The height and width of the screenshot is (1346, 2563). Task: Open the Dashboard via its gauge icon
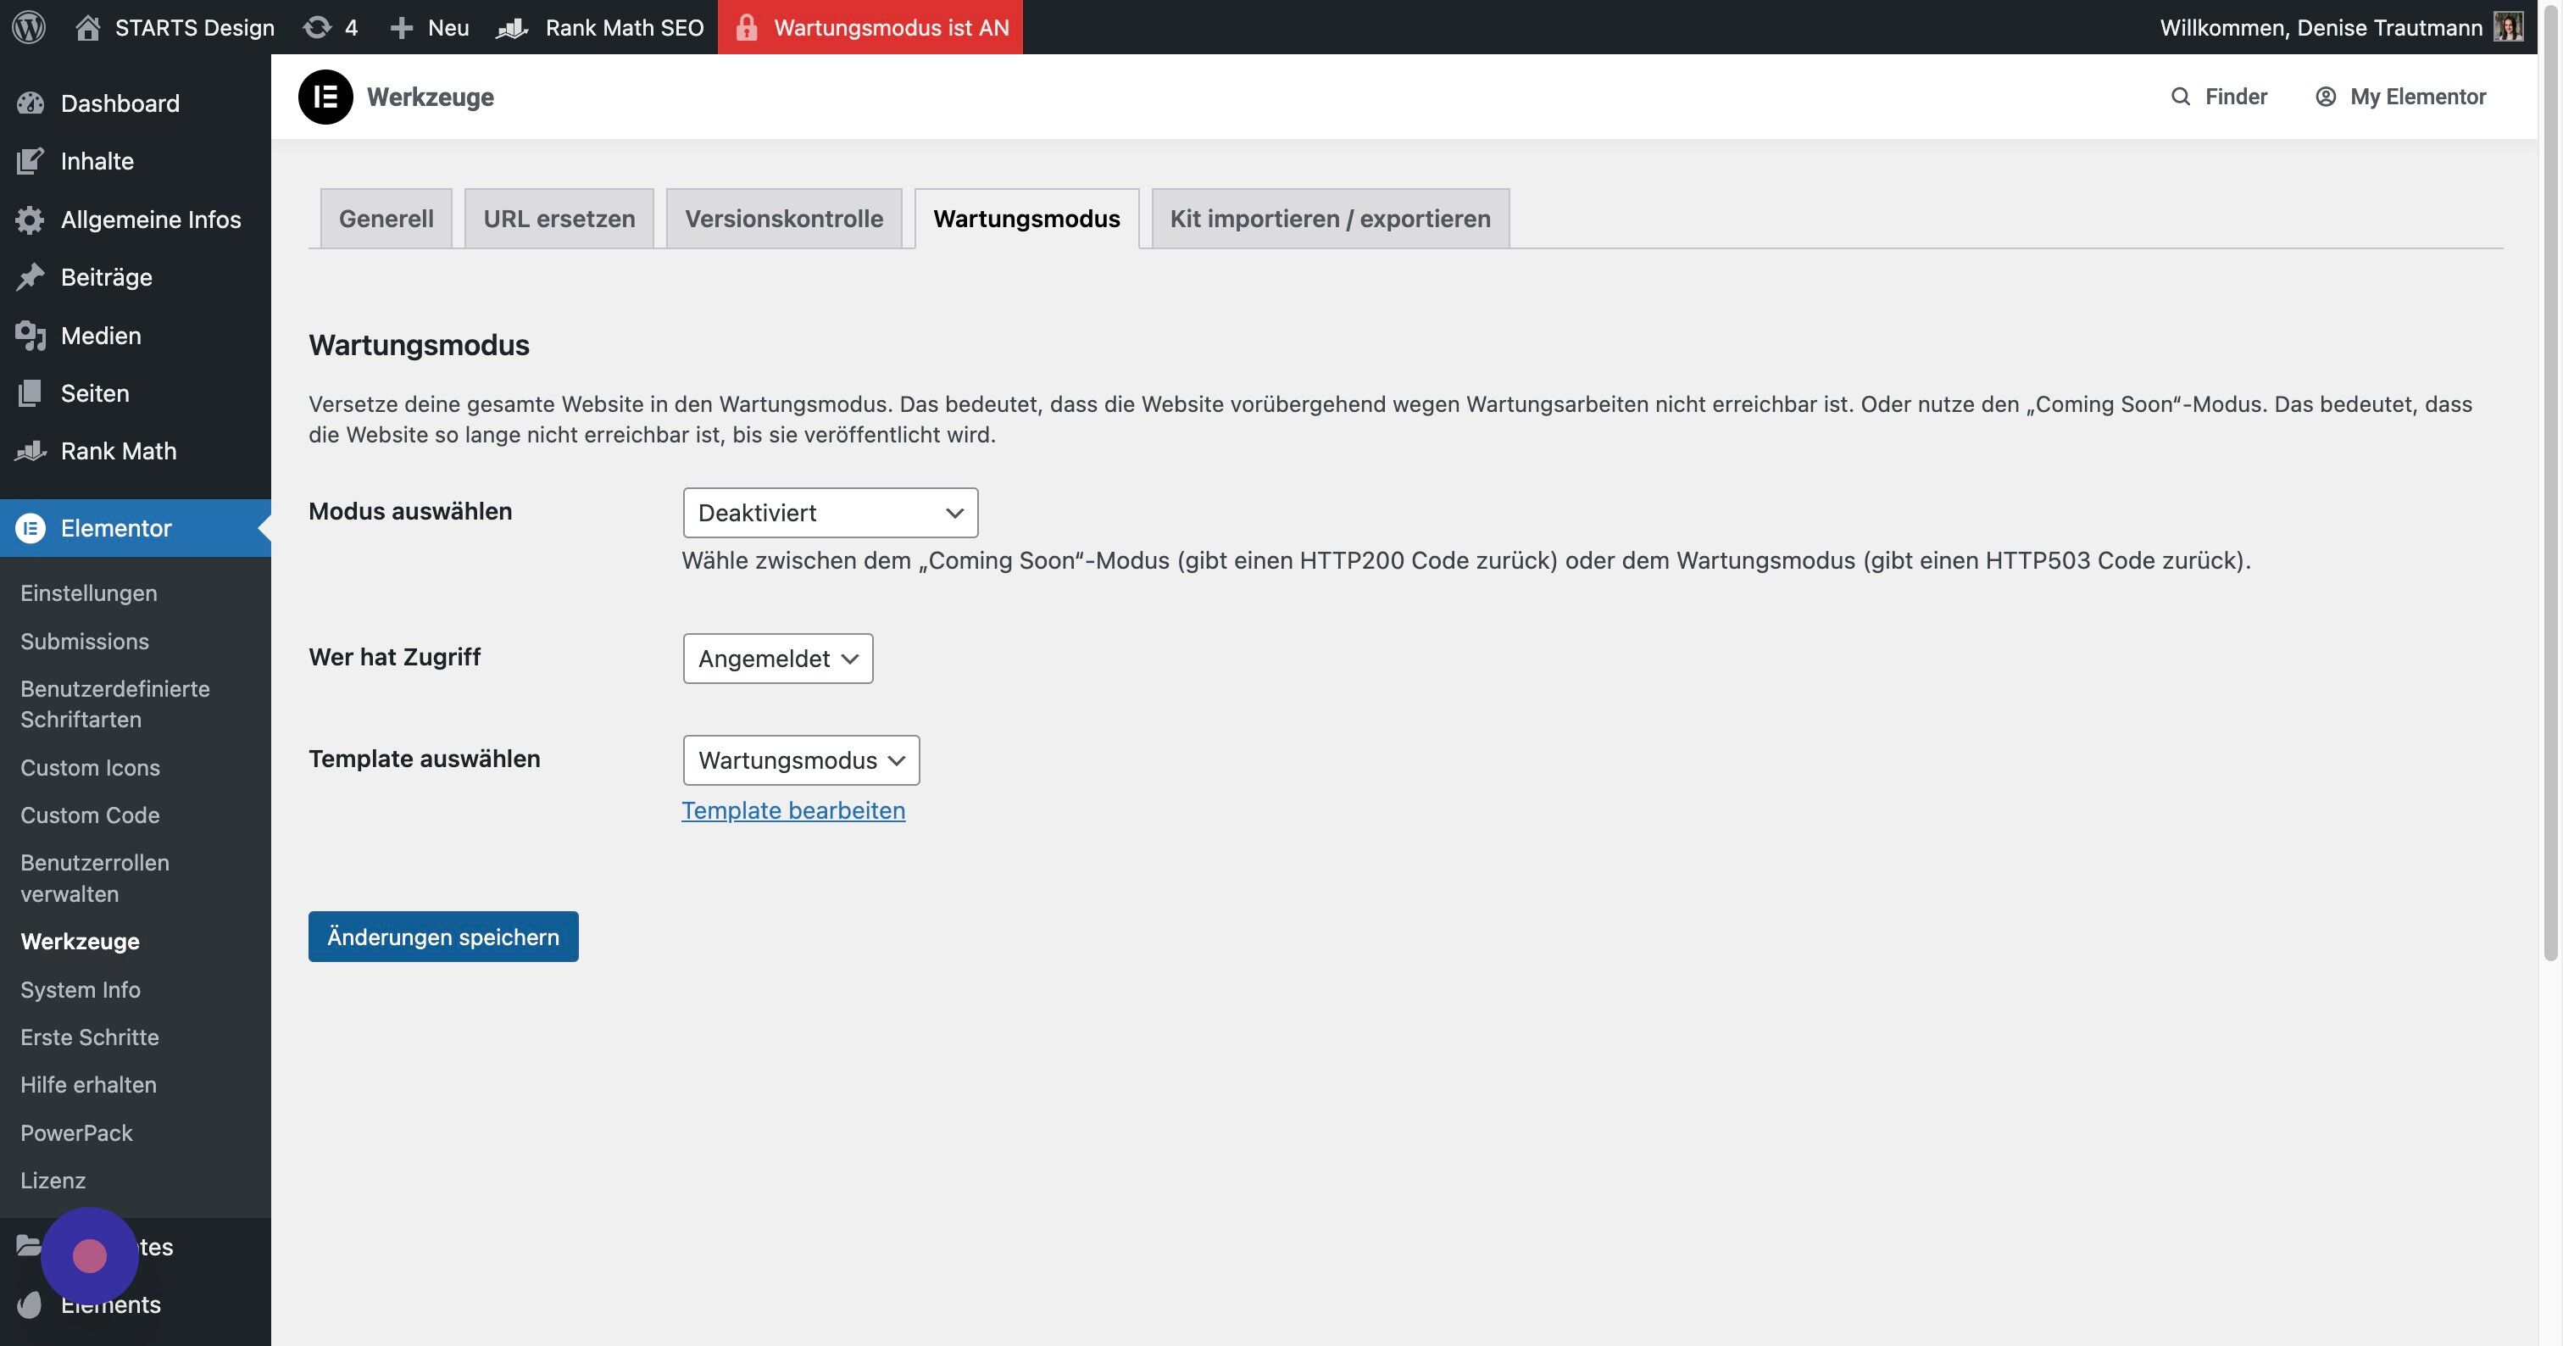(31, 103)
